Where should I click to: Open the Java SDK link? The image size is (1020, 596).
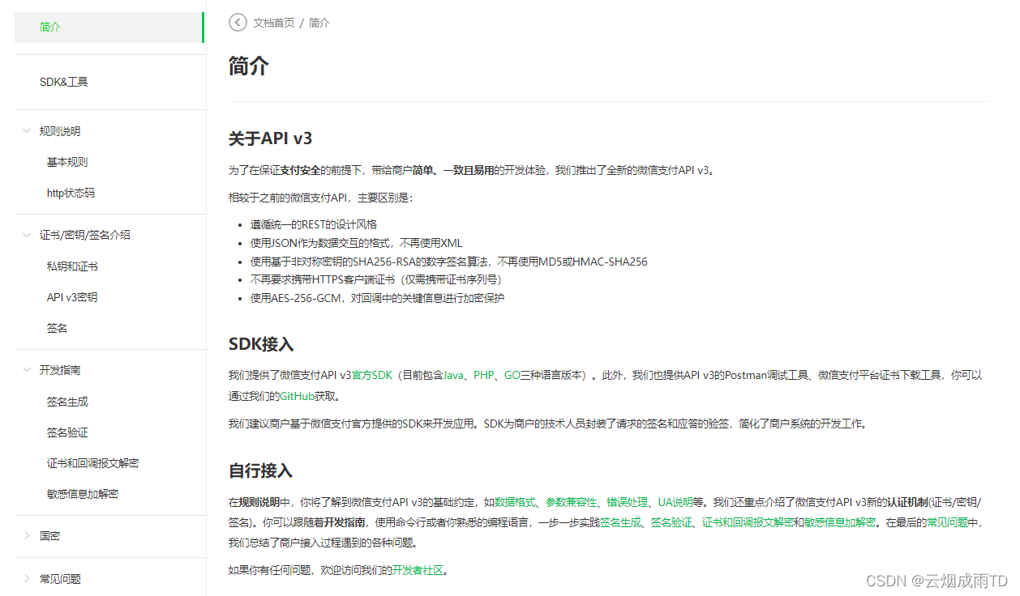point(454,375)
